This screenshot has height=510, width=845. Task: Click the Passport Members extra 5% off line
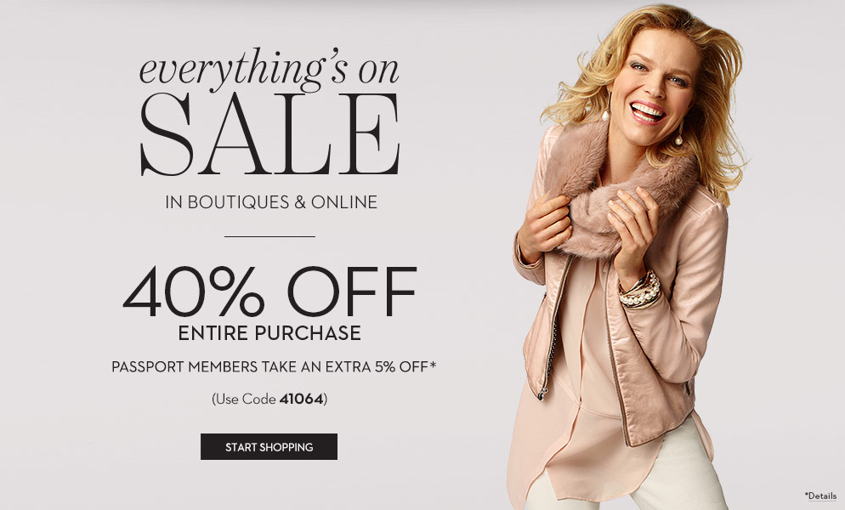click(x=274, y=366)
